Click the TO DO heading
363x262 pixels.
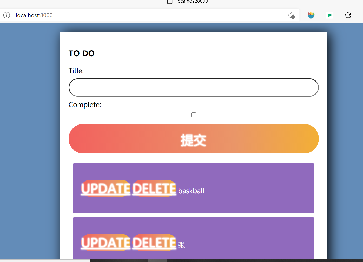[x=82, y=53]
